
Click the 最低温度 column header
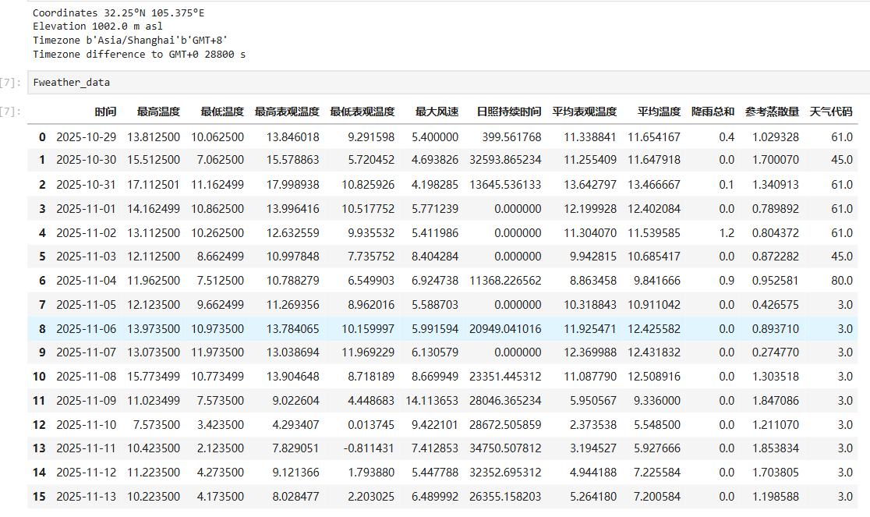[x=222, y=112]
